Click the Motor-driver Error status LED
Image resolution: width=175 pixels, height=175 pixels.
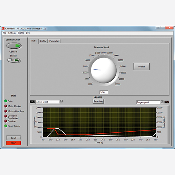click(6, 111)
